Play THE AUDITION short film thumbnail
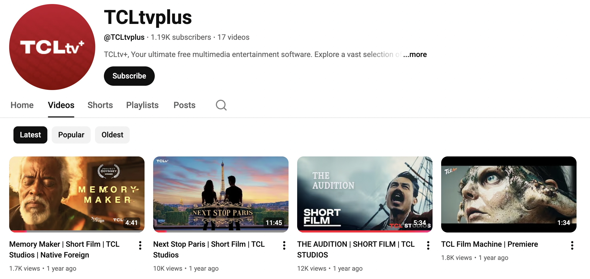Image resolution: width=590 pixels, height=279 pixels. point(365,194)
